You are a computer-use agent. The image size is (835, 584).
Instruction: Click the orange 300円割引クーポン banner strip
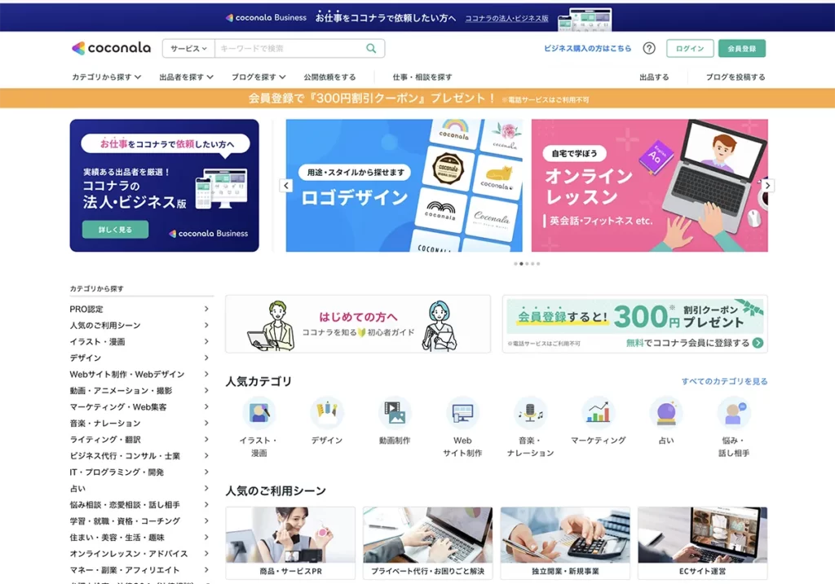417,99
